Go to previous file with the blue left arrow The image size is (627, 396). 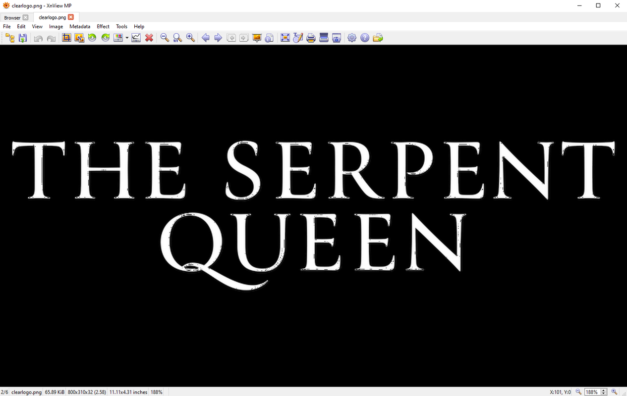205,38
